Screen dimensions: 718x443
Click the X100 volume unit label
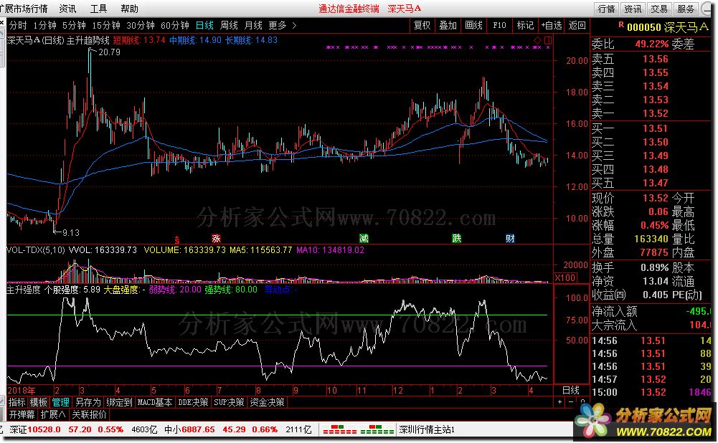click(565, 277)
